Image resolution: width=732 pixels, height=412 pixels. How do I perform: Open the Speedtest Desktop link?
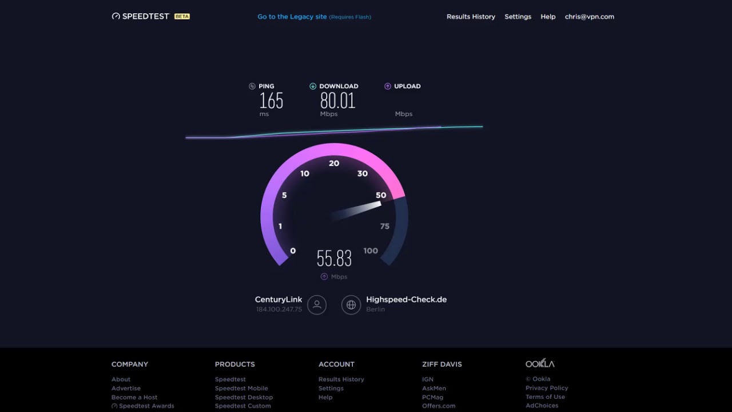pyautogui.click(x=244, y=397)
